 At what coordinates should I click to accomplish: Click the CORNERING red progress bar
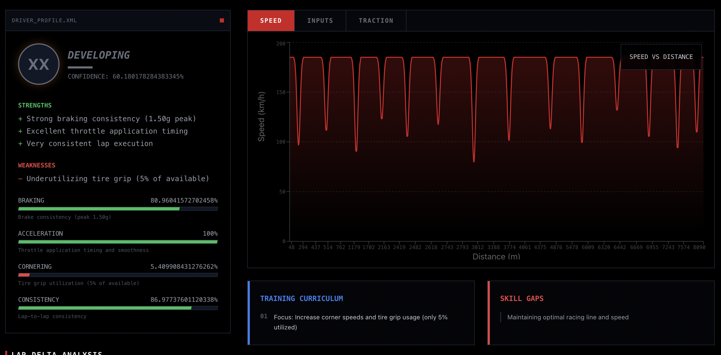pyautogui.click(x=24, y=275)
